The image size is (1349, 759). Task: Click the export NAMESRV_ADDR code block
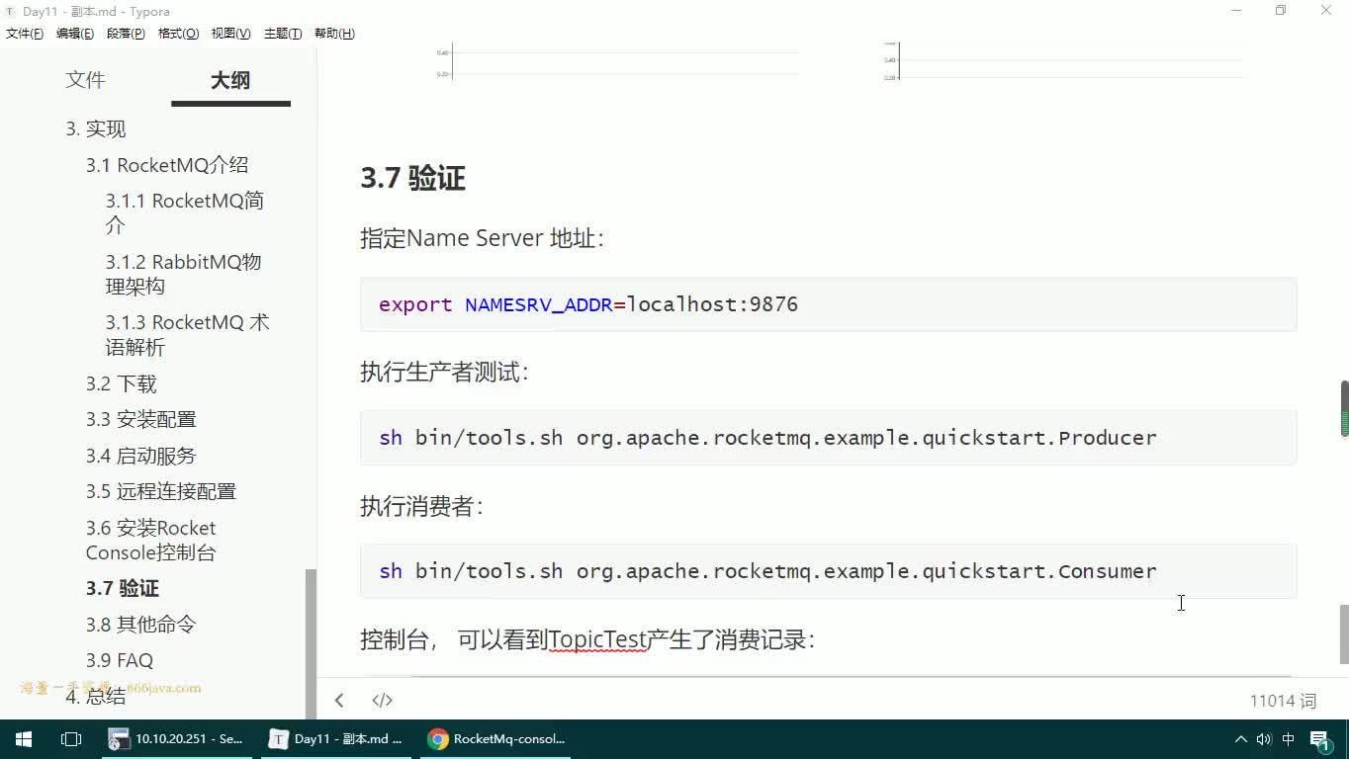click(829, 304)
